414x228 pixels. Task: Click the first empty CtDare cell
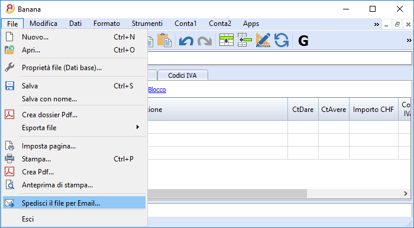[303, 127]
